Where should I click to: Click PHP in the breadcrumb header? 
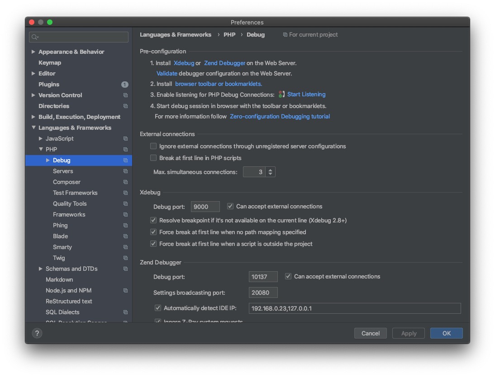click(x=229, y=35)
